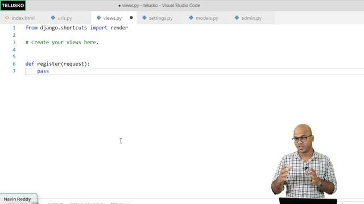Place cursor on 'from' keyword in line 1
The height and width of the screenshot is (204, 364).
pyautogui.click(x=31, y=28)
